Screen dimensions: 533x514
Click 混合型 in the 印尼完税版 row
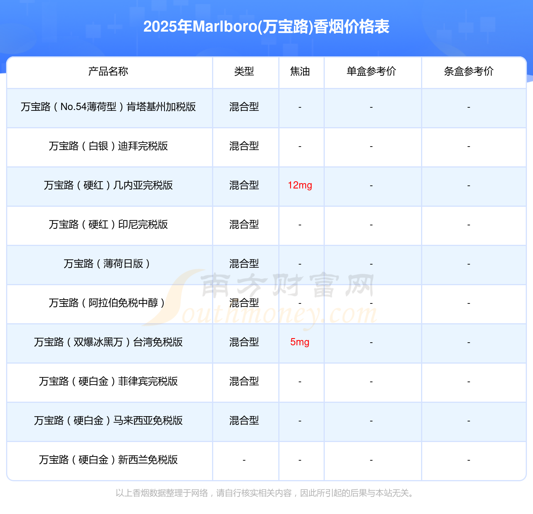click(244, 224)
